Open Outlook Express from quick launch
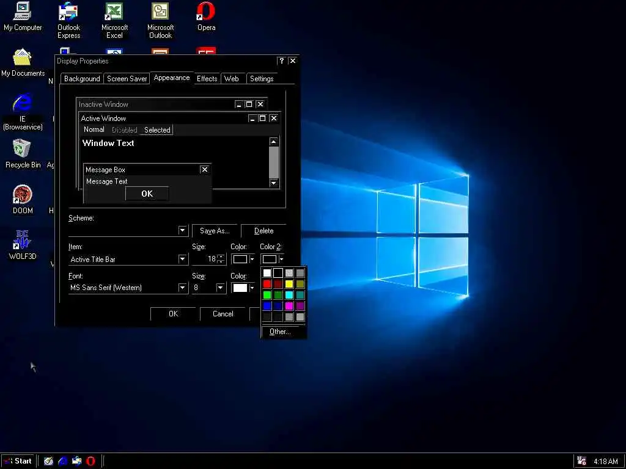 pos(76,461)
